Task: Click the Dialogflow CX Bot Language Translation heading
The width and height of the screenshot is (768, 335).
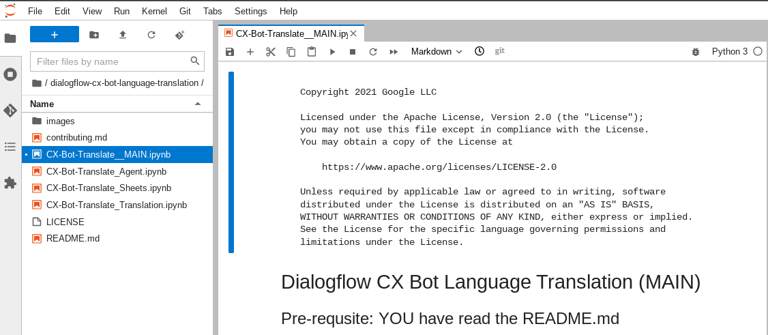Action: coord(491,282)
